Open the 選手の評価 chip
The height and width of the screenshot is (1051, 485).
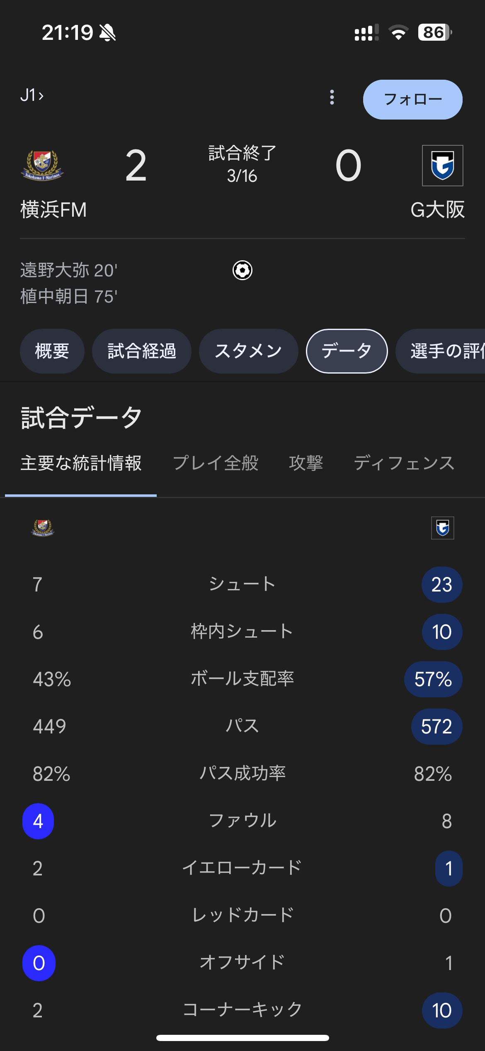[x=441, y=351]
